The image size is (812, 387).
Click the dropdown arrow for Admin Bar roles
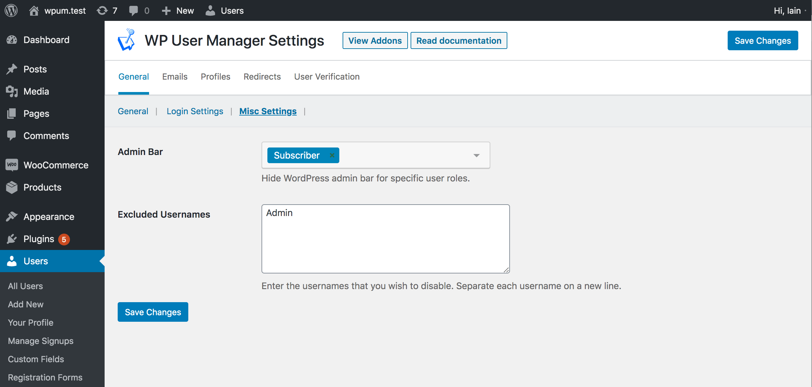tap(477, 155)
